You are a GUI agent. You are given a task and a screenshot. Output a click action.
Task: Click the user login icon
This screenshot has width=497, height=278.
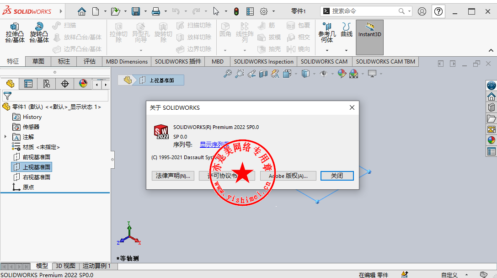[x=422, y=11]
